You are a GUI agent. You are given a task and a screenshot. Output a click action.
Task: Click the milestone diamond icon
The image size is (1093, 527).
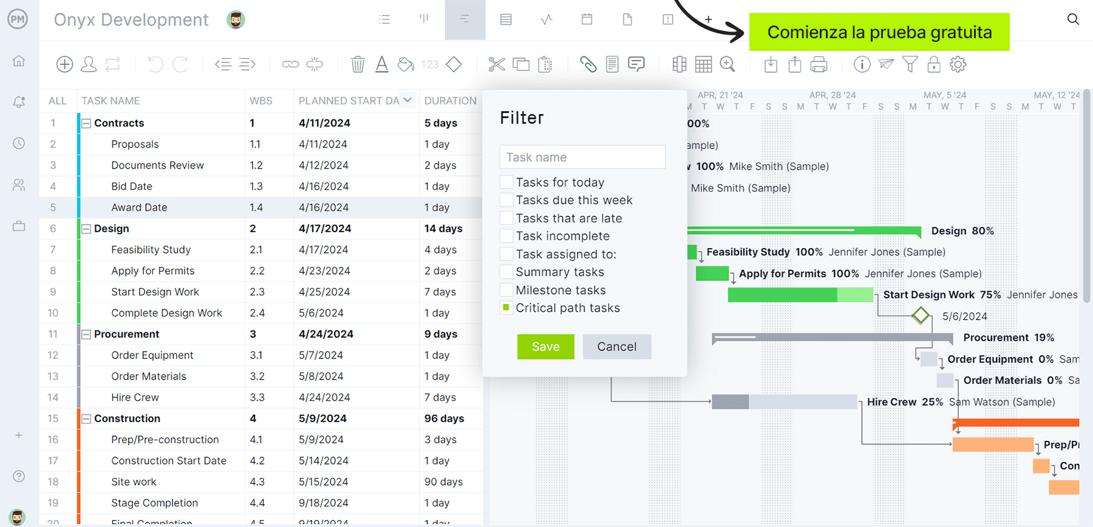coord(454,64)
